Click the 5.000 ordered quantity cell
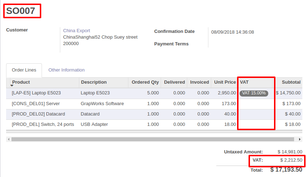The width and height of the screenshot is (307, 177). [153, 93]
